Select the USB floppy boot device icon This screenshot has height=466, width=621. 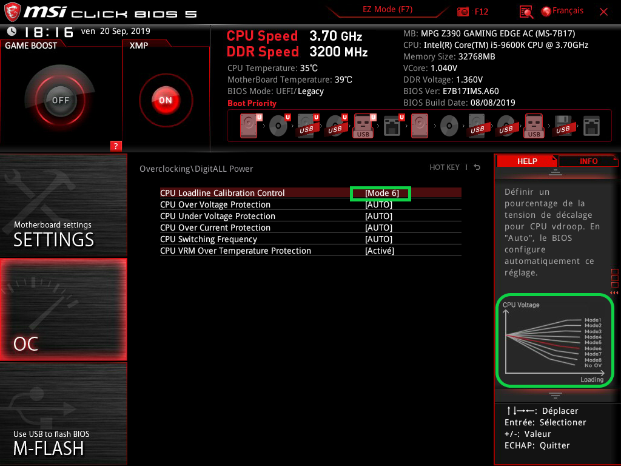click(x=563, y=126)
